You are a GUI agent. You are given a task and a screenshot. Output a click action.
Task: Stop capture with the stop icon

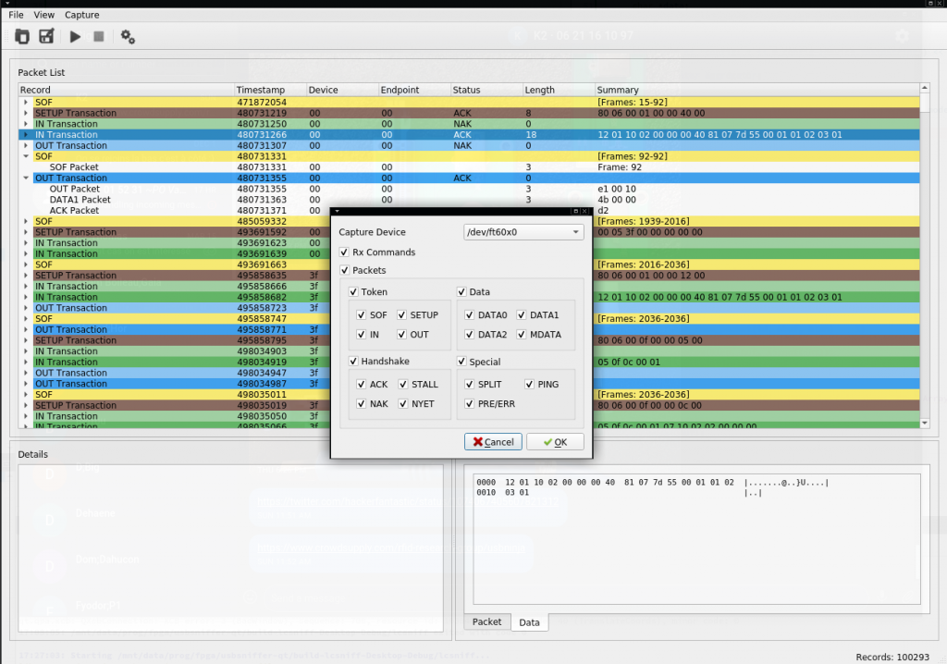[98, 37]
